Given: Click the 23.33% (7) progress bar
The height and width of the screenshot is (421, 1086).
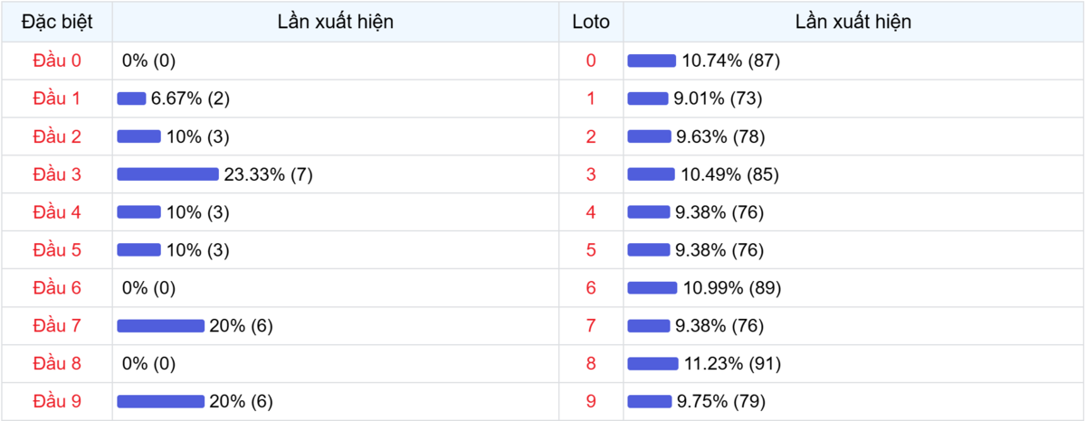Looking at the screenshot, I should click(167, 174).
